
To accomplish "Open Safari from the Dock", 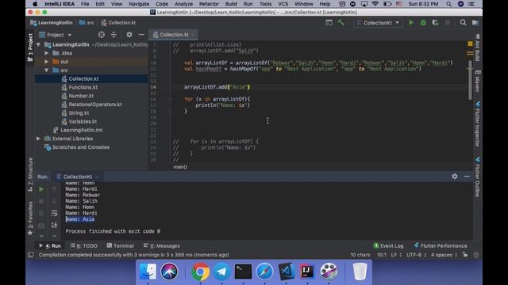I will tap(264, 272).
